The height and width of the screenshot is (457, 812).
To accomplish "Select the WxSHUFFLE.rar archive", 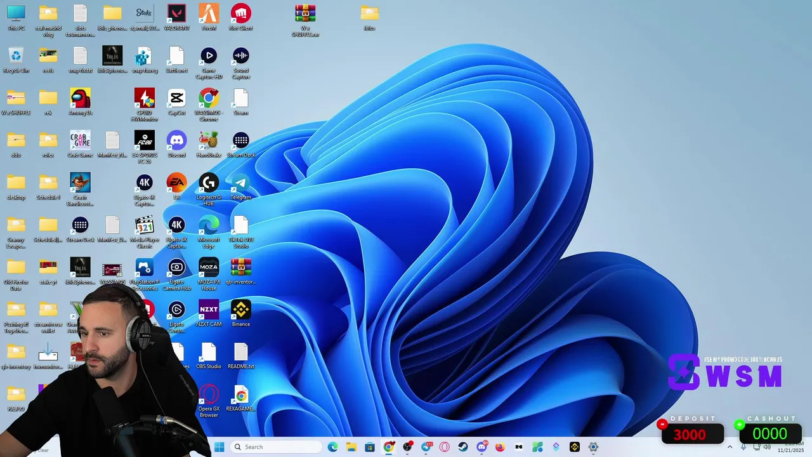I will click(305, 21).
